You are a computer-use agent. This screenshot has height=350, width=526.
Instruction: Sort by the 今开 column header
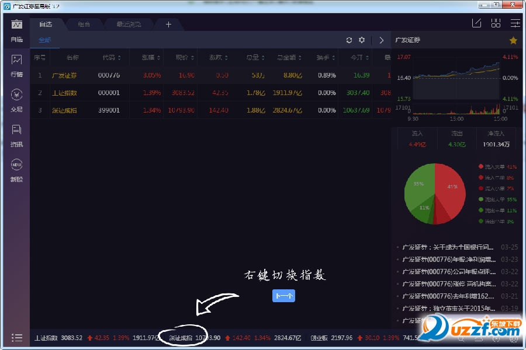pyautogui.click(x=359, y=58)
